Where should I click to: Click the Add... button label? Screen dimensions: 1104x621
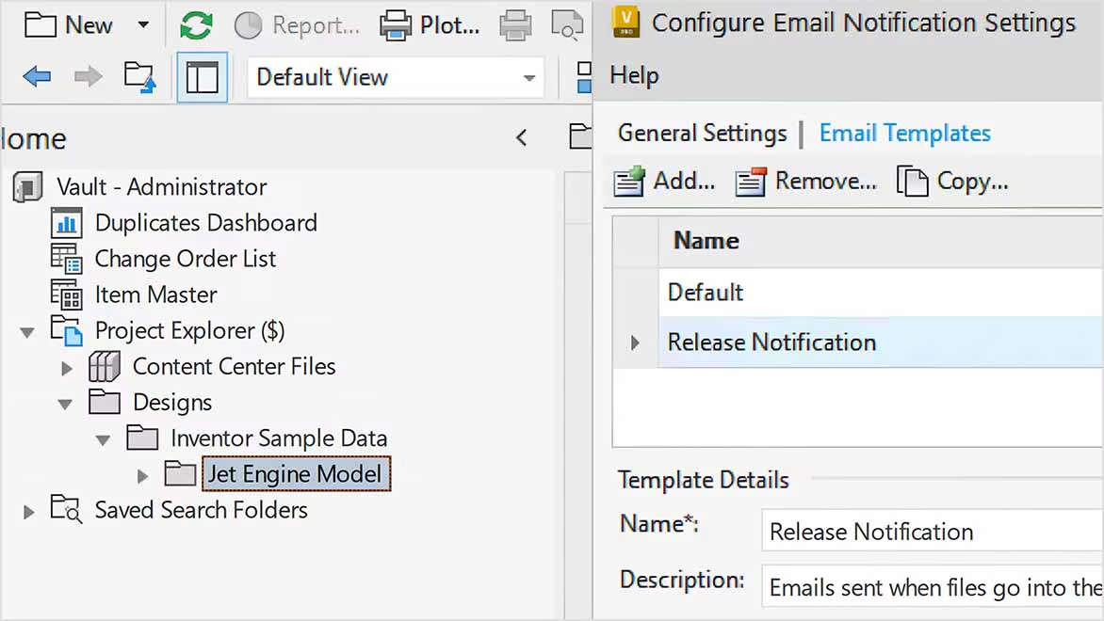point(684,182)
